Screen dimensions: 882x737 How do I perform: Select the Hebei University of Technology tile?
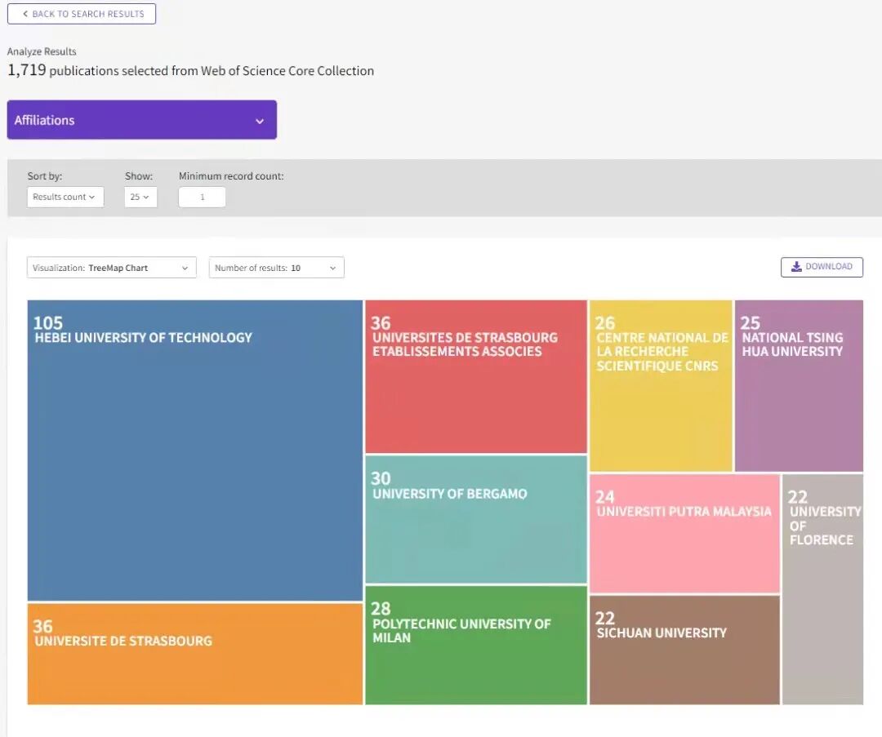(x=195, y=451)
